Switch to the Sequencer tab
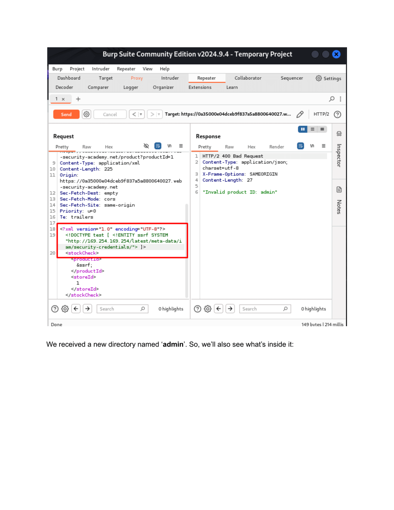394x510 pixels. pos(292,78)
